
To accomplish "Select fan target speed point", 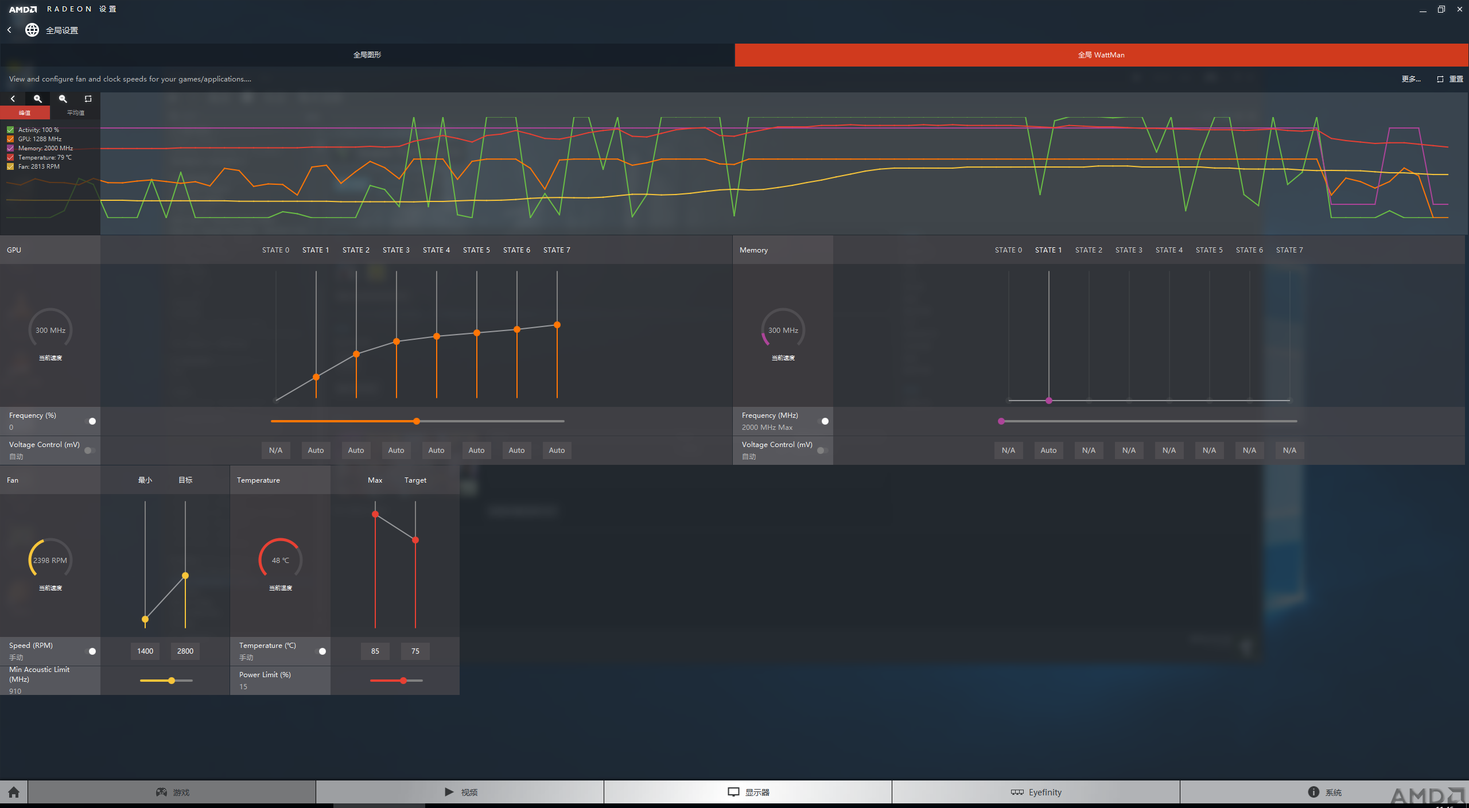I will [x=185, y=575].
